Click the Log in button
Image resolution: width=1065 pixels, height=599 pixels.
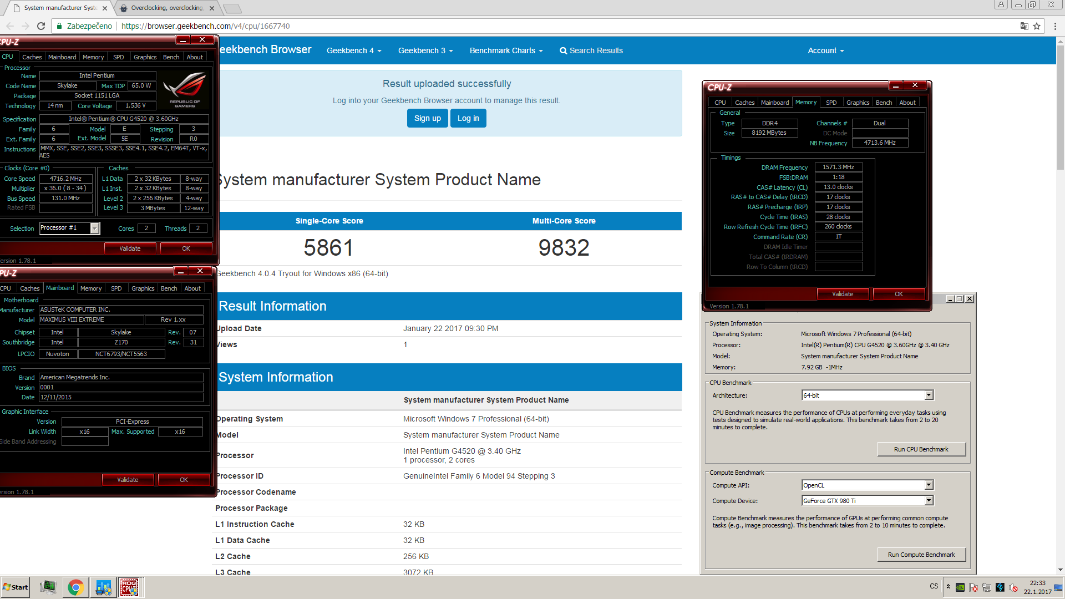click(468, 118)
